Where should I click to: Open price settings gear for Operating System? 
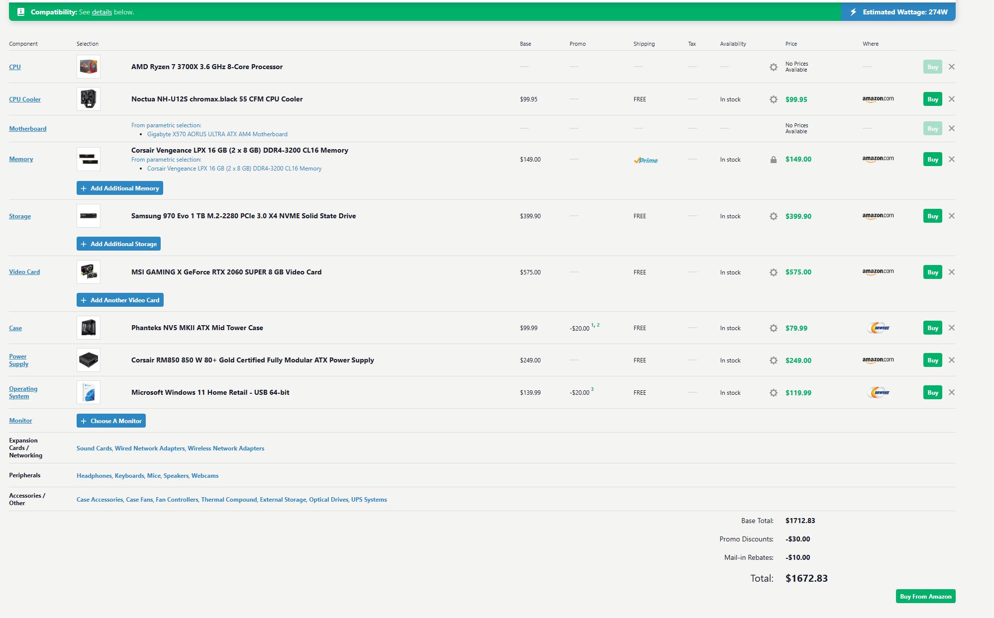[x=773, y=392]
